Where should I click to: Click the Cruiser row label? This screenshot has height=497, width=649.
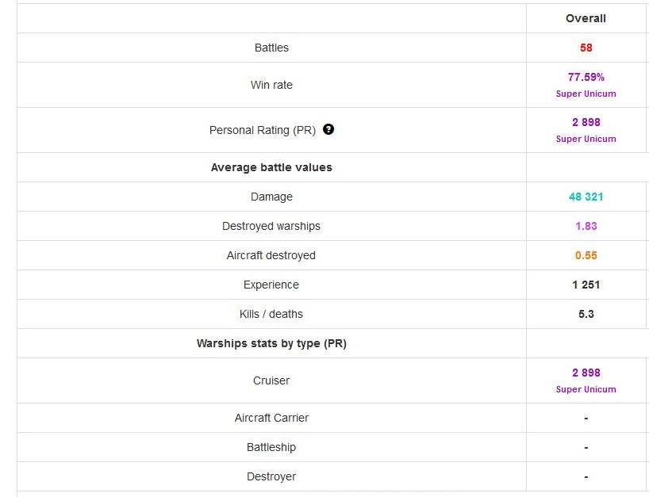coord(271,380)
